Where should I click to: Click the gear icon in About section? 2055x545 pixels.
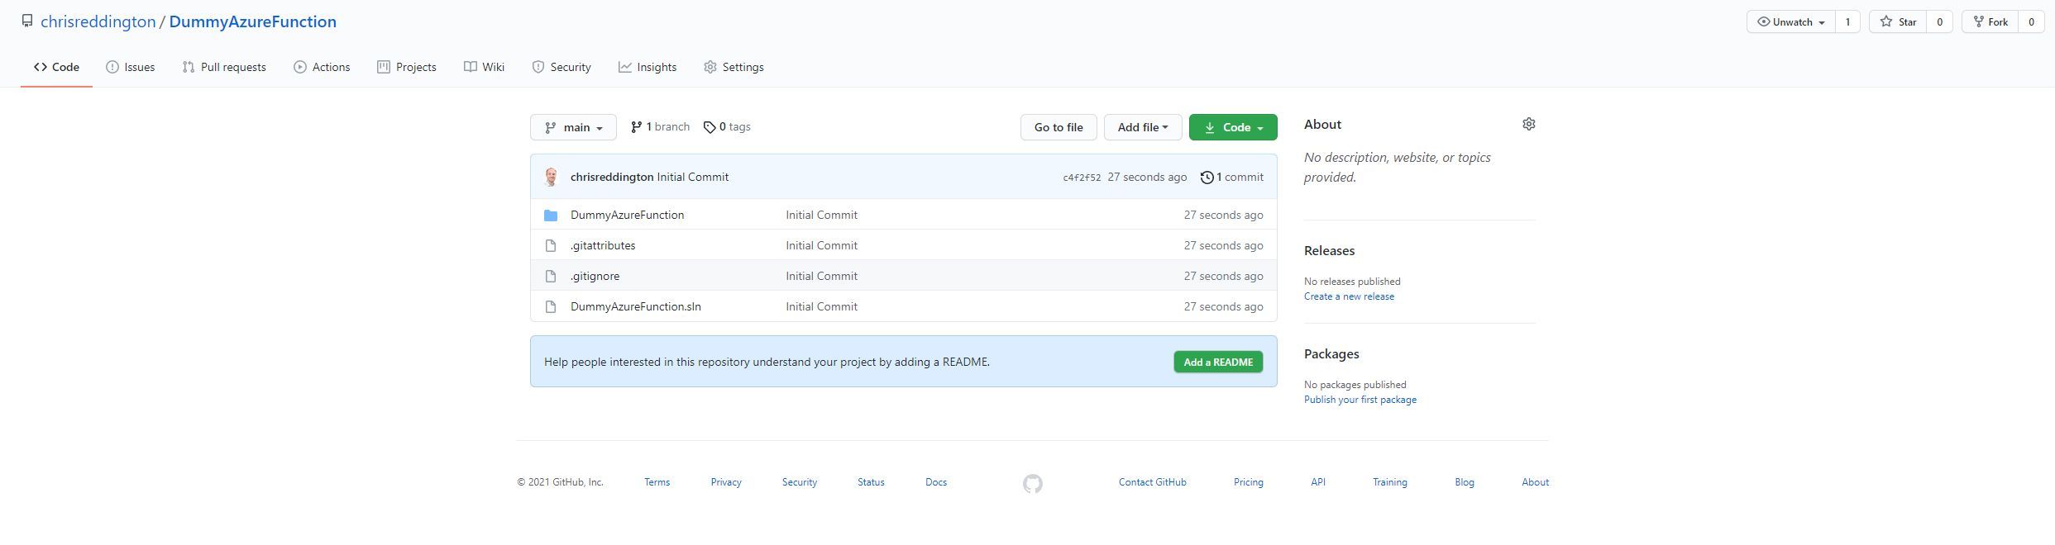pos(1529,124)
